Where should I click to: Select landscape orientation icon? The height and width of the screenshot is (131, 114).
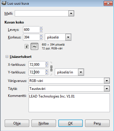click(x=34, y=46)
